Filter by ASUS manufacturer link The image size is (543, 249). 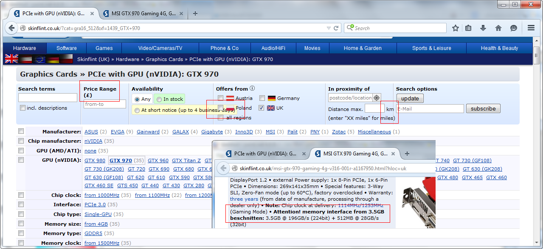coord(91,132)
